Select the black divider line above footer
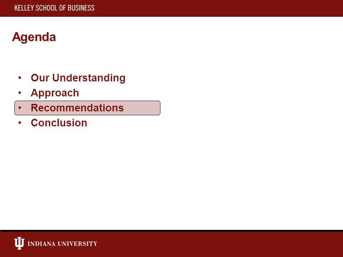 click(x=171, y=231)
